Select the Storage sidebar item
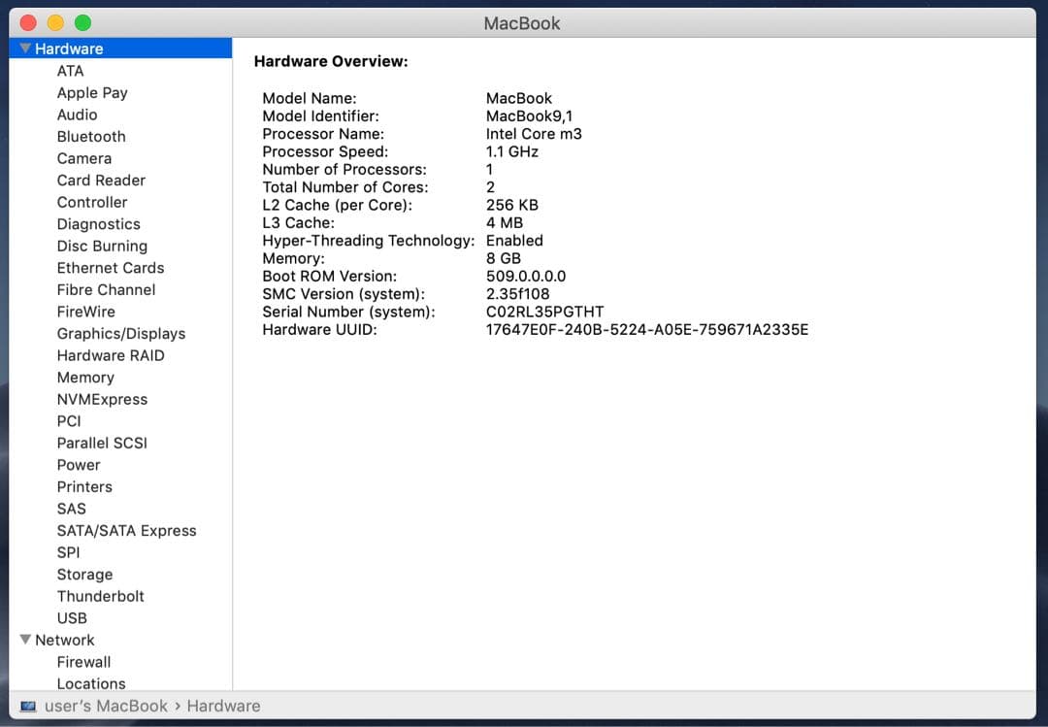Screen dimensions: 1048x727 pyautogui.click(x=84, y=575)
